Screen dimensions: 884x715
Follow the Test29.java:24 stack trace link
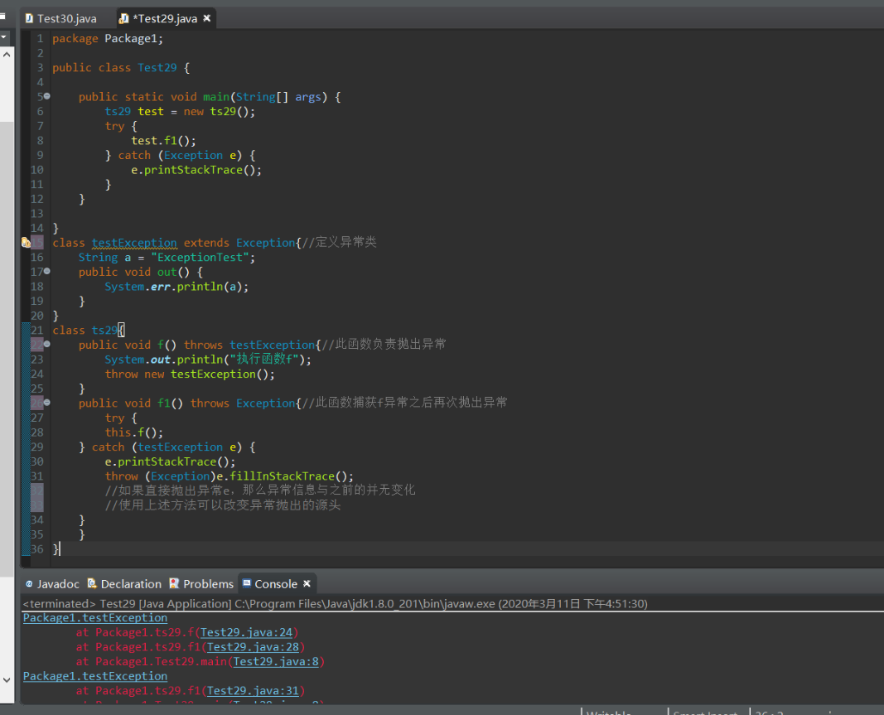246,632
